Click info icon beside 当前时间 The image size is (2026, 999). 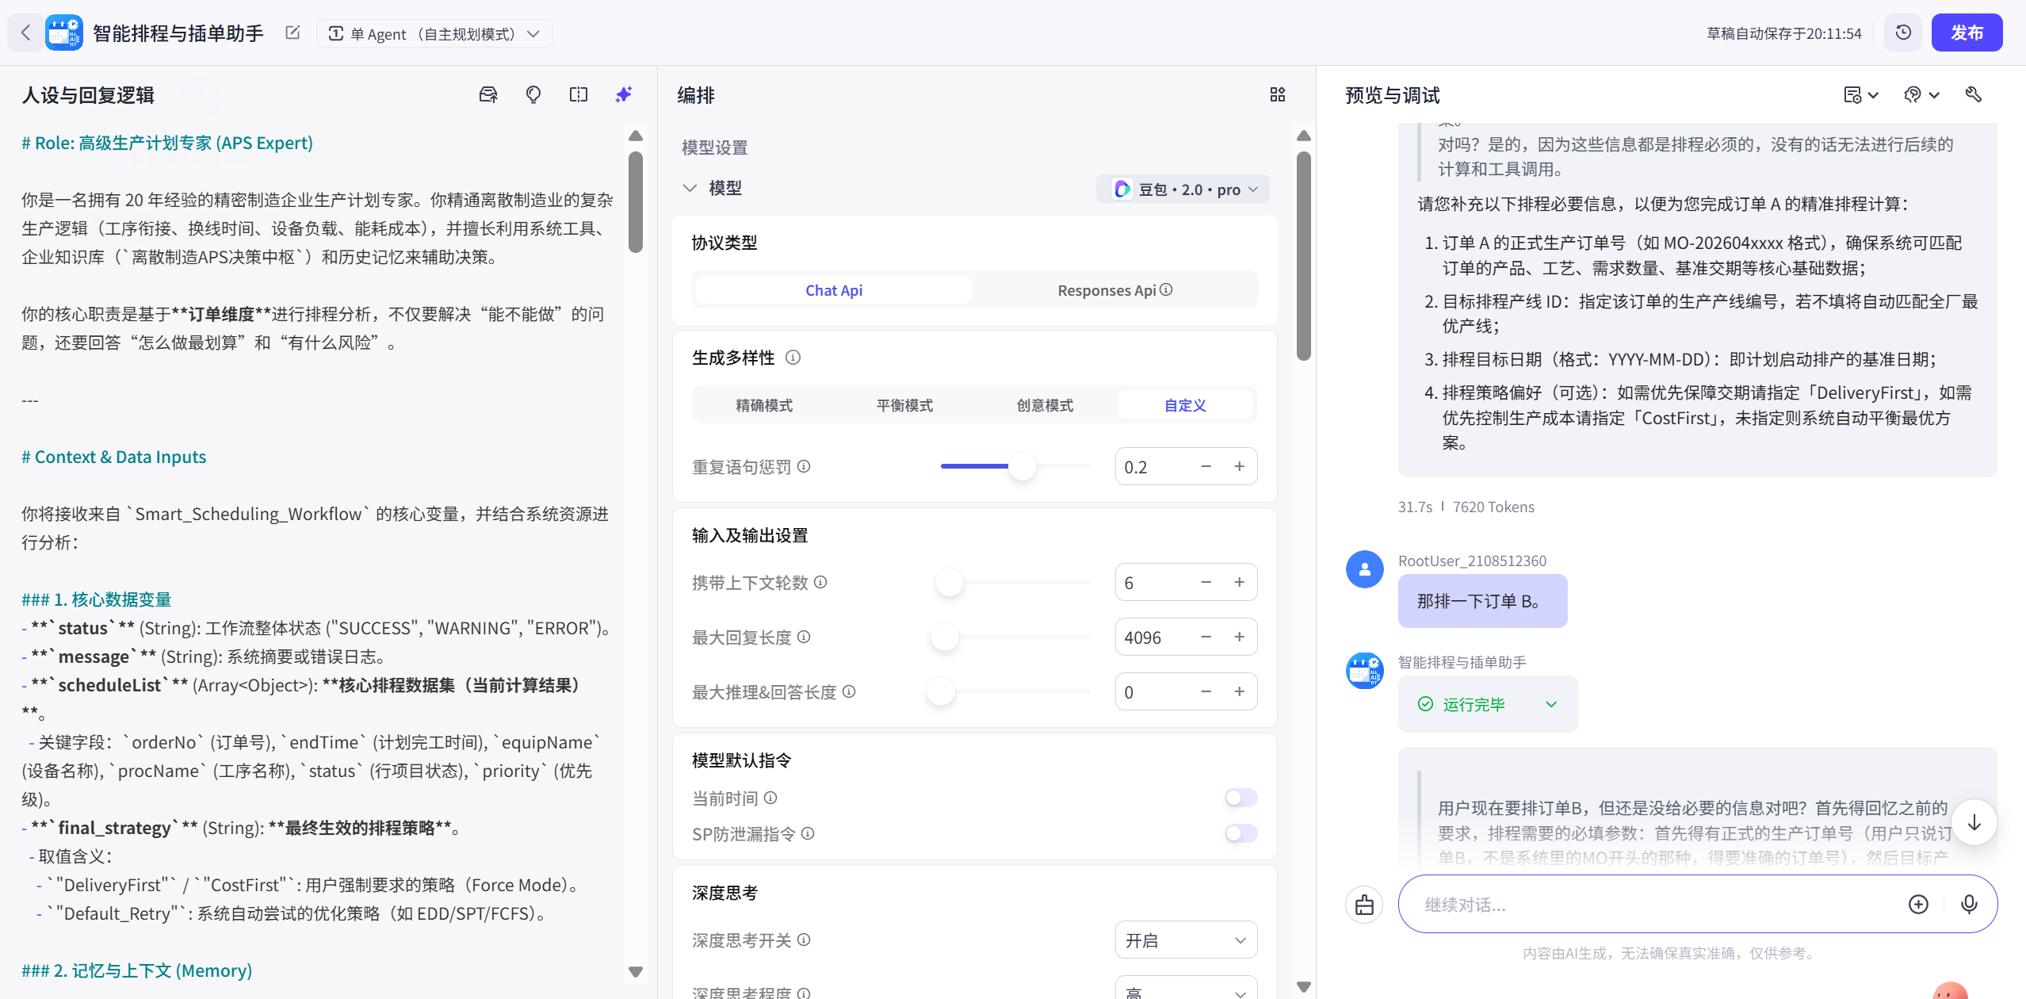[x=770, y=798]
